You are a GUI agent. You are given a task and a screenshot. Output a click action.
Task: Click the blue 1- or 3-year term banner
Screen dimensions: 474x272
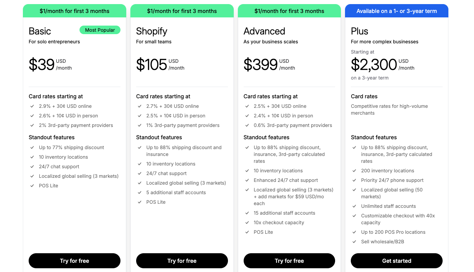397,11
